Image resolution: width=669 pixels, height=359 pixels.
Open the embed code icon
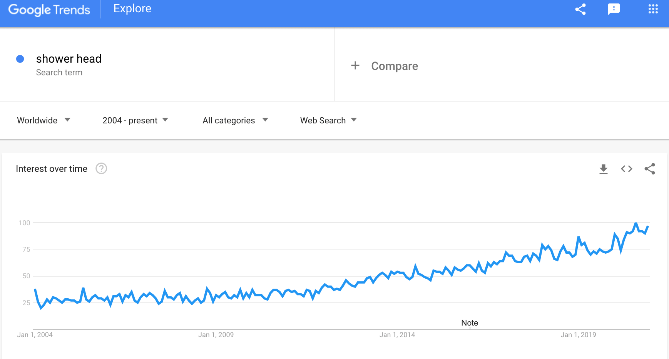coord(627,169)
